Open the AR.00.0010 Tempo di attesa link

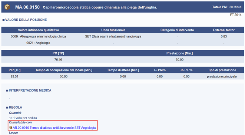(x=54, y=128)
